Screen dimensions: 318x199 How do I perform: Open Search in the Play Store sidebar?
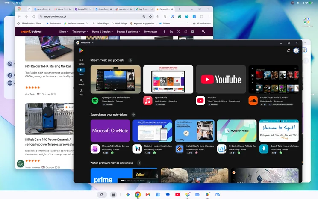(x=81, y=82)
